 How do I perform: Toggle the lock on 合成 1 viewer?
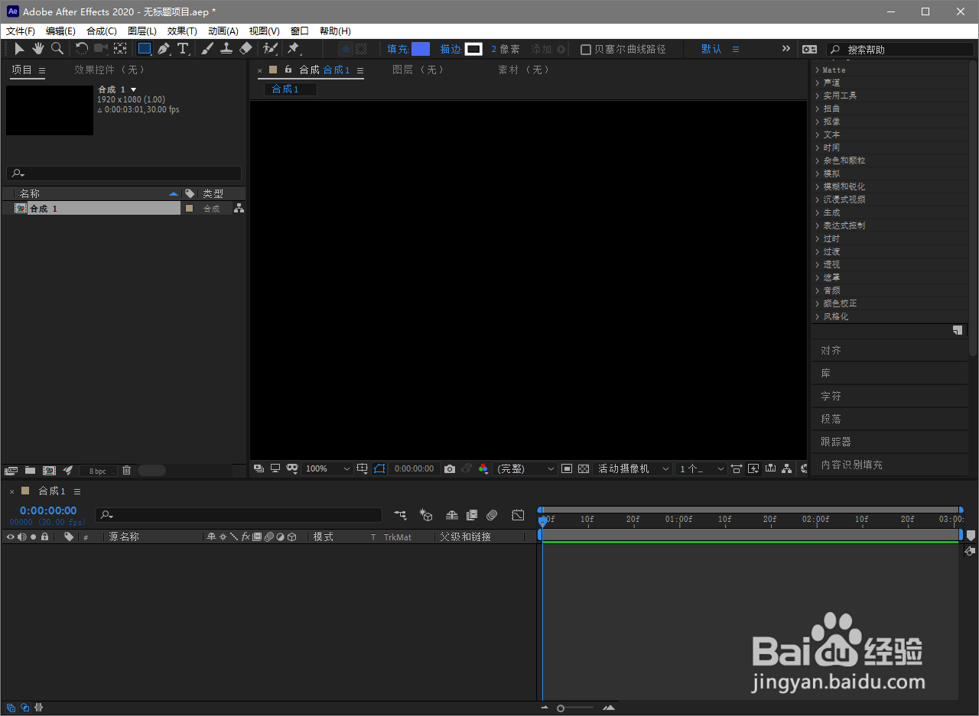[288, 70]
